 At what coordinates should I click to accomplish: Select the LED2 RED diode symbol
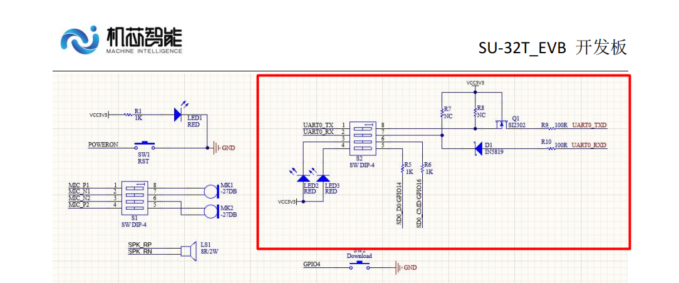coord(309,179)
